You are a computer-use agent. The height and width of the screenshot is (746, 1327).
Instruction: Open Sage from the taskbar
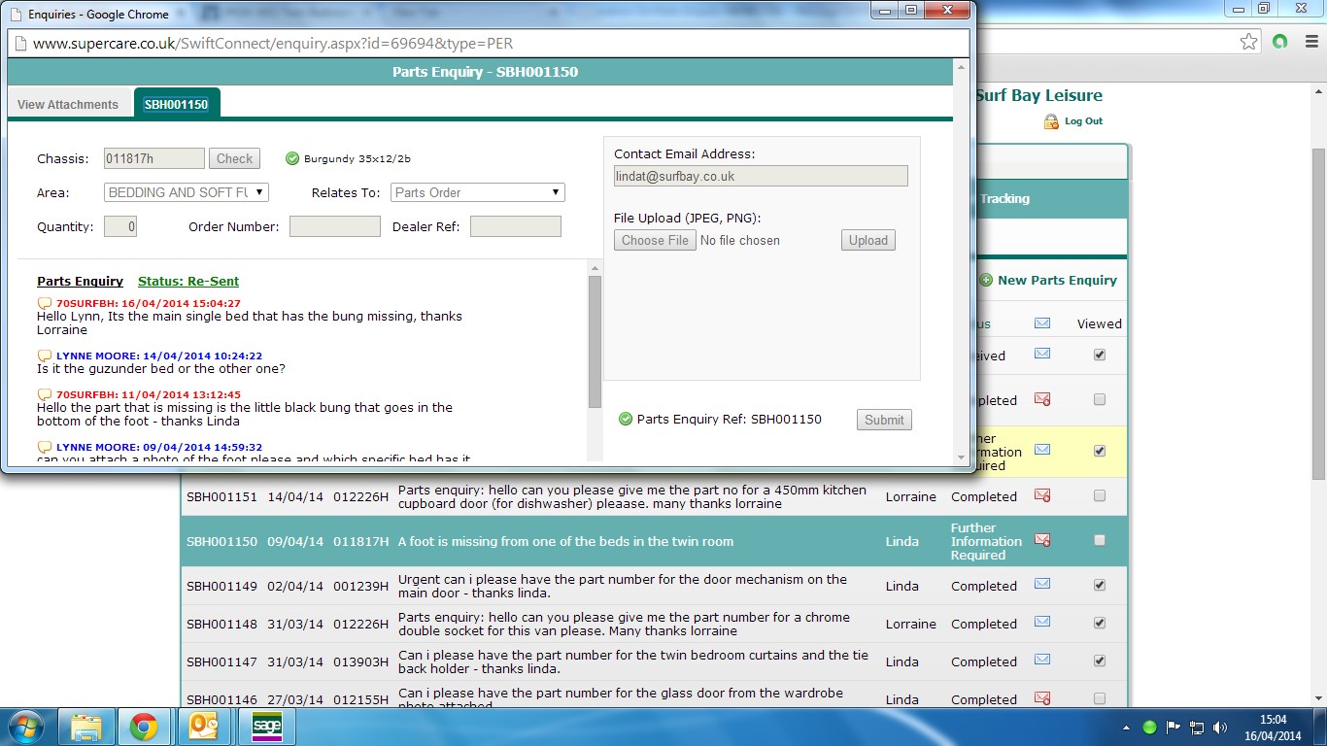266,727
